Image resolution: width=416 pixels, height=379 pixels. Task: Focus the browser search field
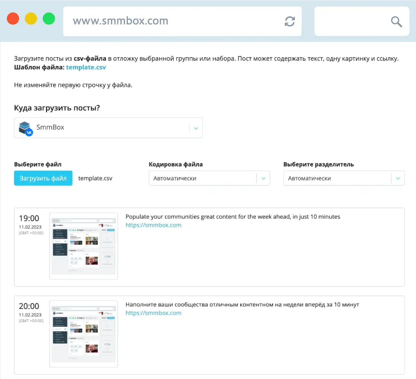coord(362,21)
